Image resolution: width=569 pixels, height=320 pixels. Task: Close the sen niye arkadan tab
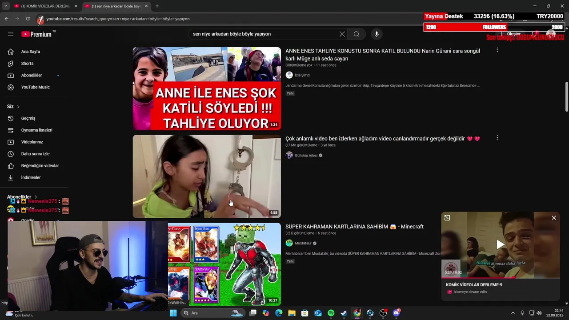pos(146,6)
